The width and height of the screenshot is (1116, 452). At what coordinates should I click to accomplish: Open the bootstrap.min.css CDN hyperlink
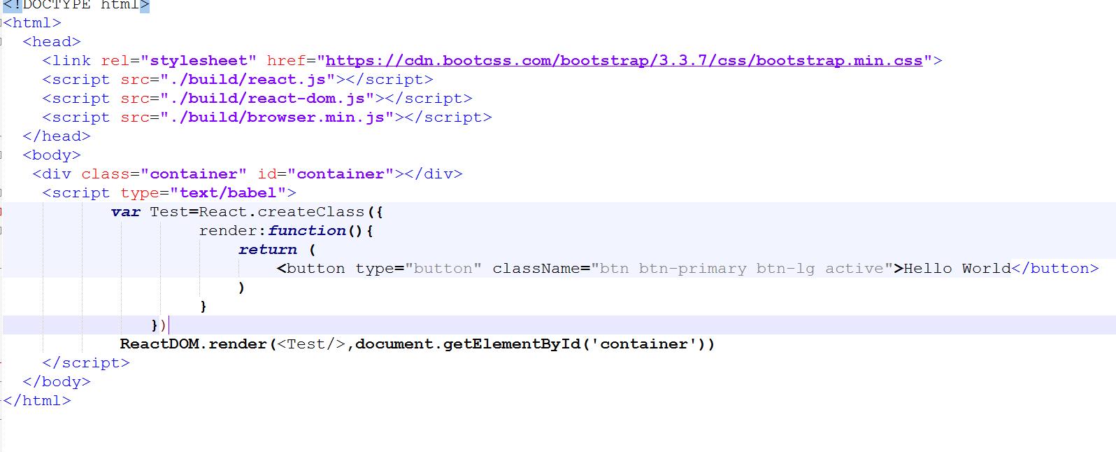(x=624, y=61)
